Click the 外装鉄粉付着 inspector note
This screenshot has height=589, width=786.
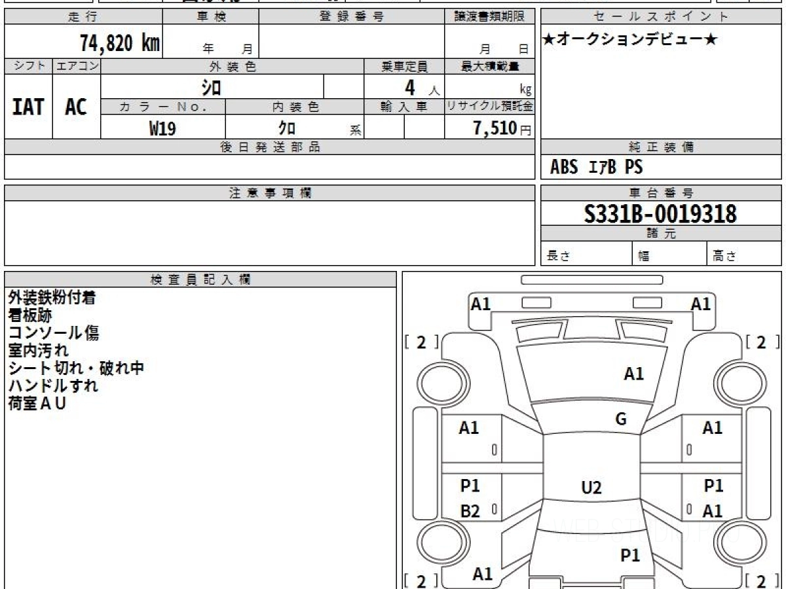pyautogui.click(x=52, y=298)
